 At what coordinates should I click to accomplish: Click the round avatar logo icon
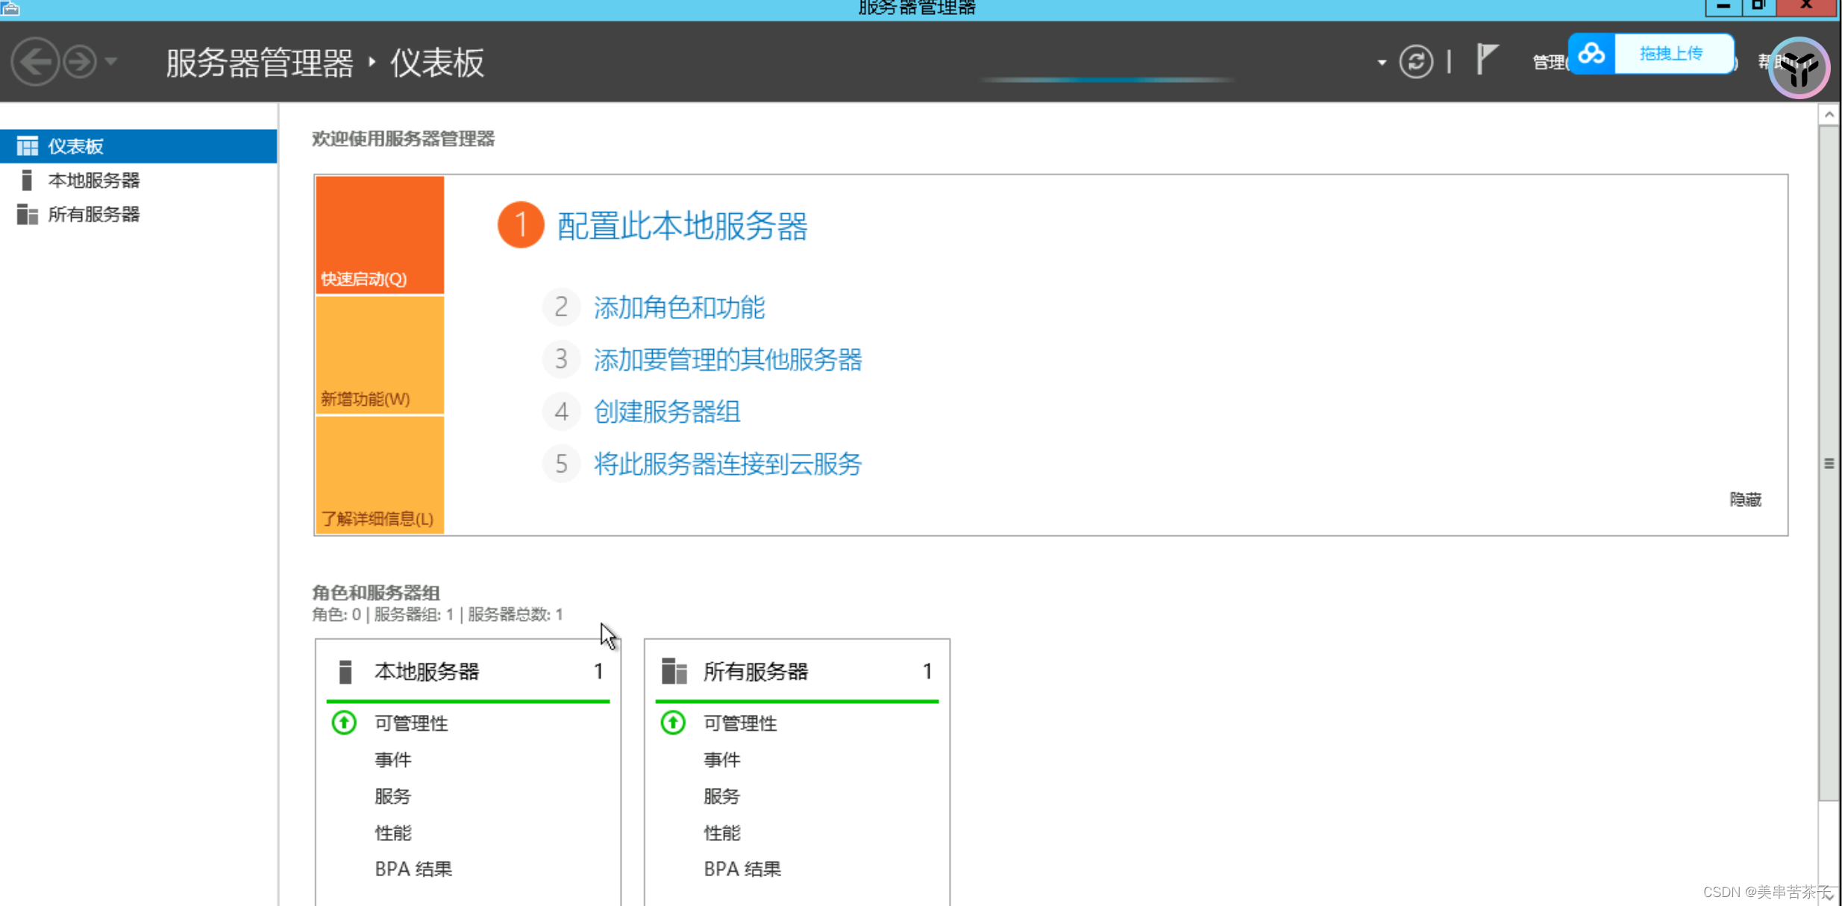(1798, 68)
